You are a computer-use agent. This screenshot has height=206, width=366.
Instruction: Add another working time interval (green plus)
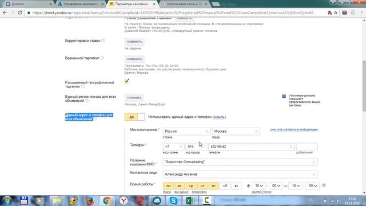[324, 185]
